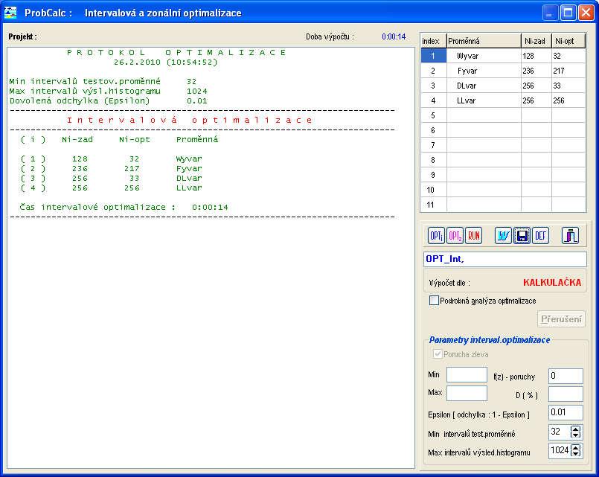Decrease Min intervalů test.proměnné spinner down
Screen dimensions: 599x477
tap(576, 435)
